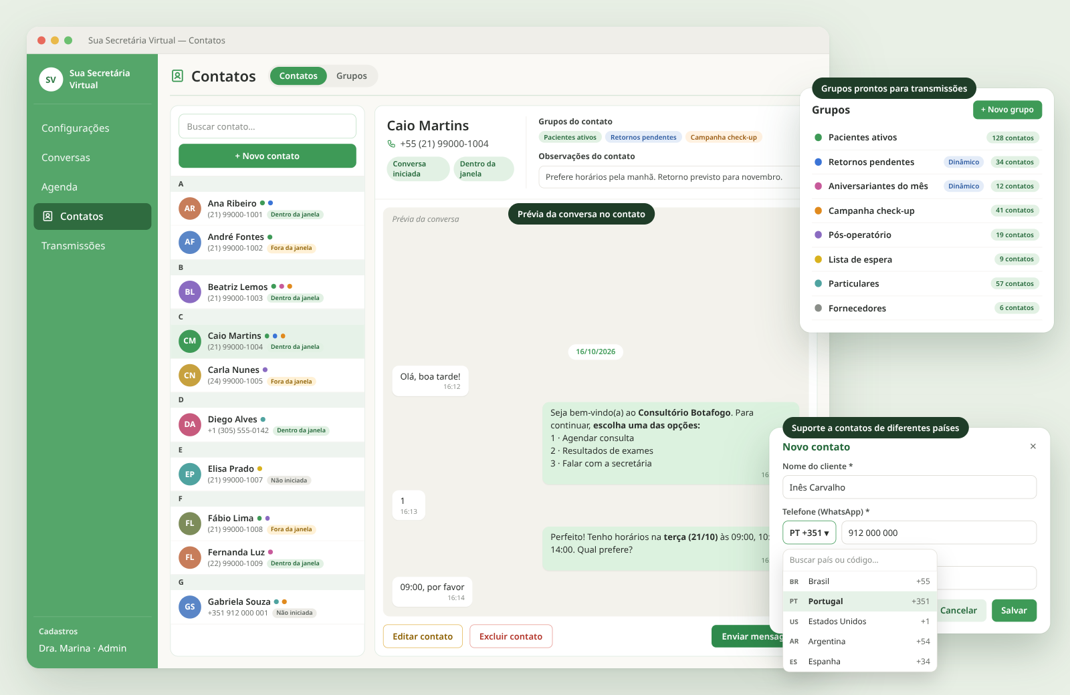Pick Espanha +34 from country list
The image size is (1070, 695).
859,662
